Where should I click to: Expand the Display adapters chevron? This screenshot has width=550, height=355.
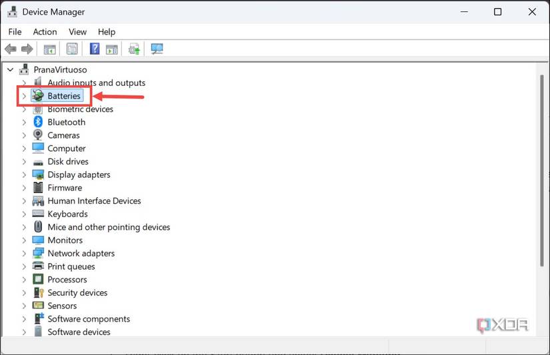coord(24,175)
